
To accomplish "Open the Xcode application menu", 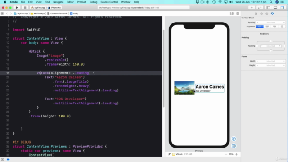I will pos(13,2).
